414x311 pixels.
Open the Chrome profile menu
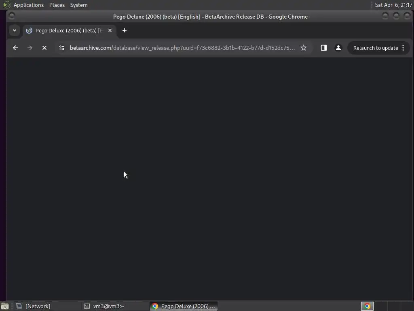338,48
